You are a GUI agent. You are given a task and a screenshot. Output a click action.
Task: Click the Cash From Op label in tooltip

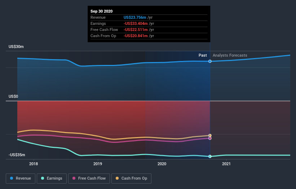click(103, 36)
